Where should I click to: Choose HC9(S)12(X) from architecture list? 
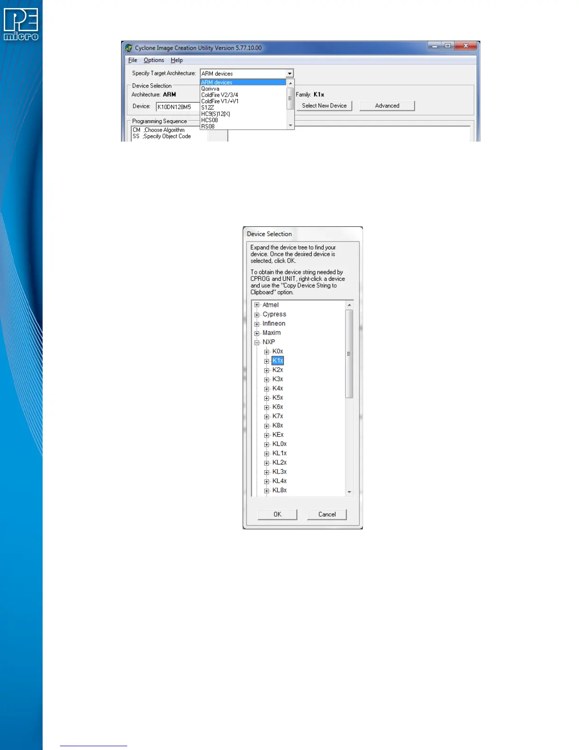(x=243, y=114)
